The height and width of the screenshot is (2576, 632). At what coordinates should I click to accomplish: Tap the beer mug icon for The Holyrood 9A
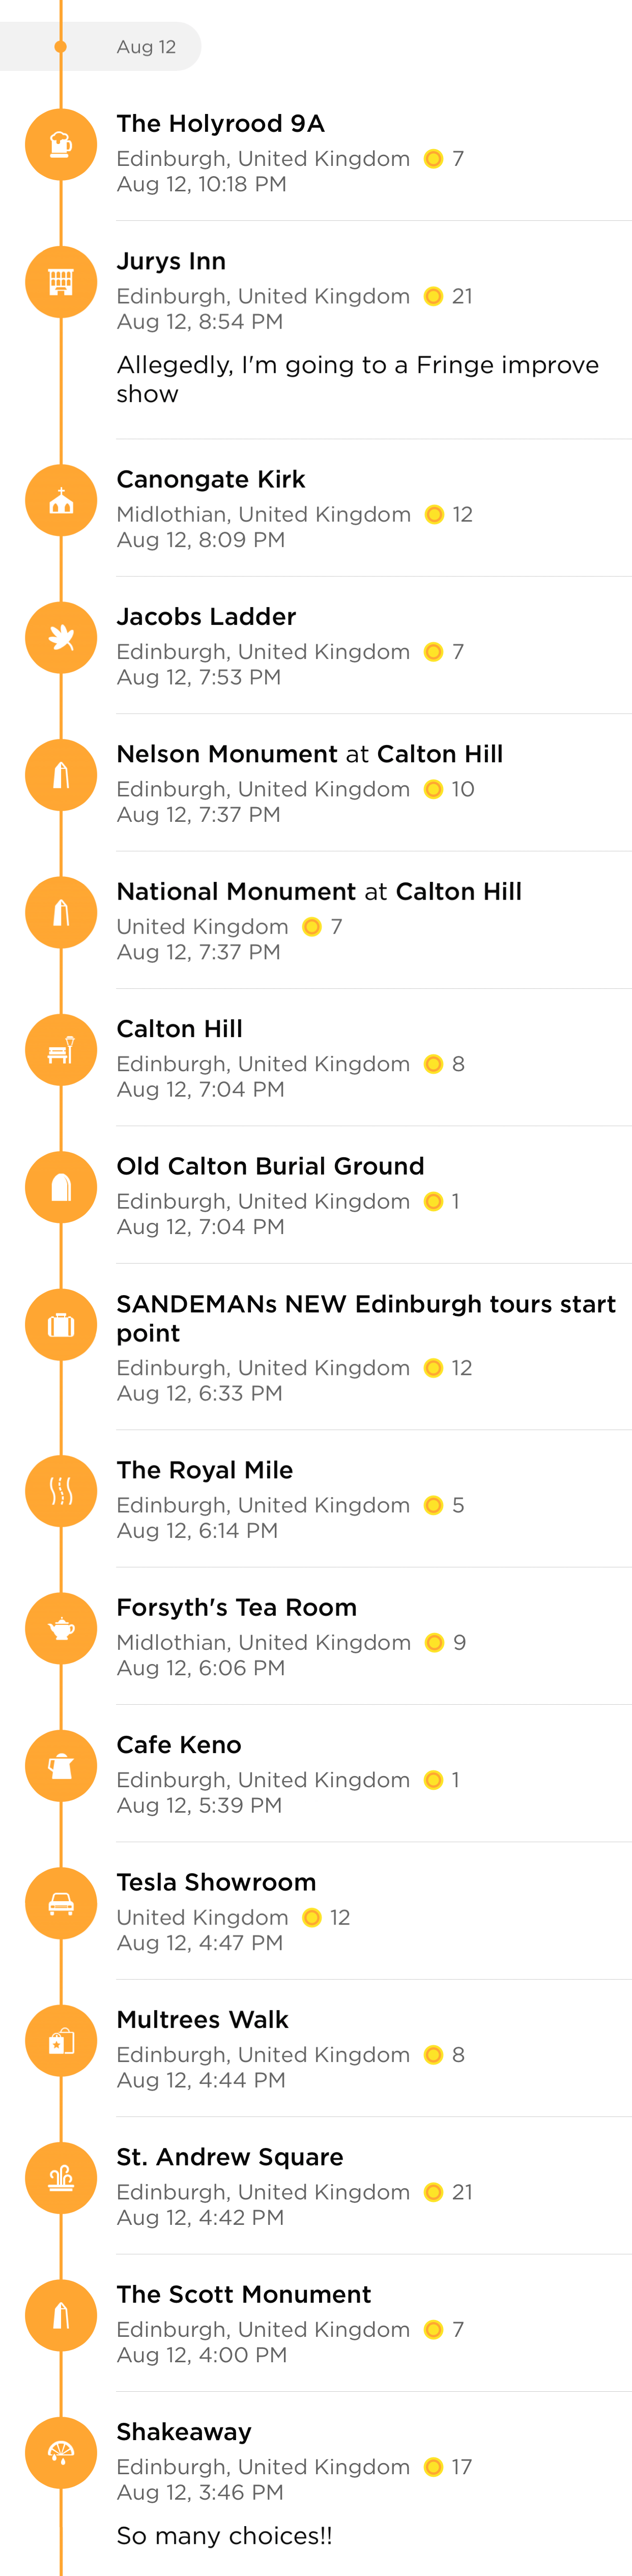[x=61, y=145]
